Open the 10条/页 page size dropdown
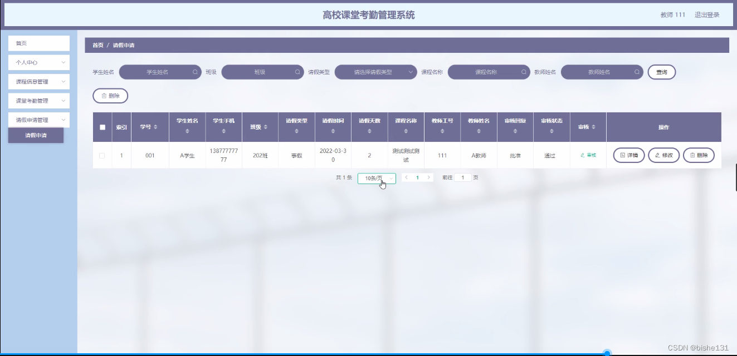Viewport: 737px width, 356px height. point(376,177)
